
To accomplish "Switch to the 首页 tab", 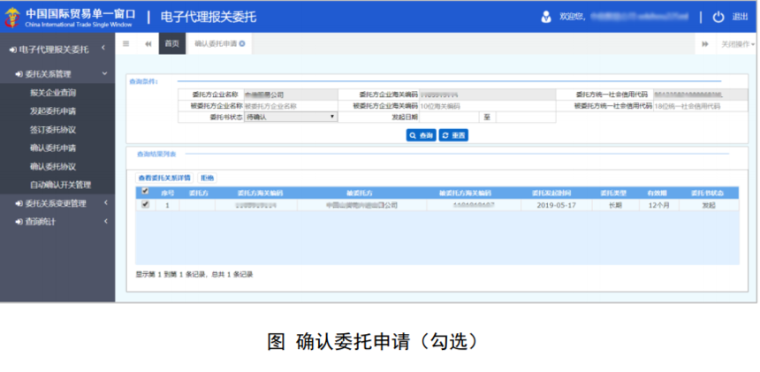I will 172,43.
